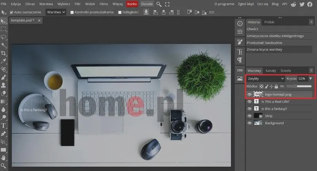This screenshot has height=171, width=317.
Task: Open the image preview panel icon
Action: click(240, 79)
